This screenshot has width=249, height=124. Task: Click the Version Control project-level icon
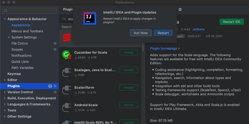pos(55,92)
